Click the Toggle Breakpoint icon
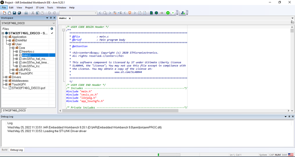 pos(162,13)
